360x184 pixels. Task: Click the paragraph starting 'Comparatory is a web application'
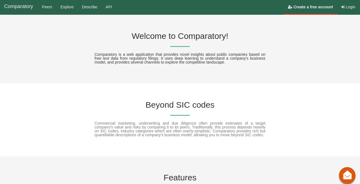pos(180,58)
